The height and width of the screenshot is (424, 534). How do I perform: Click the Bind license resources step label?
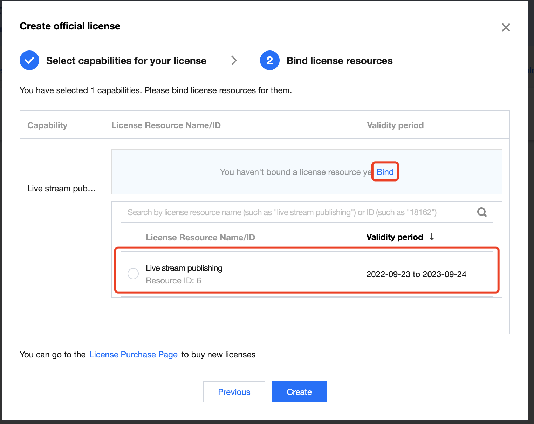(x=340, y=61)
